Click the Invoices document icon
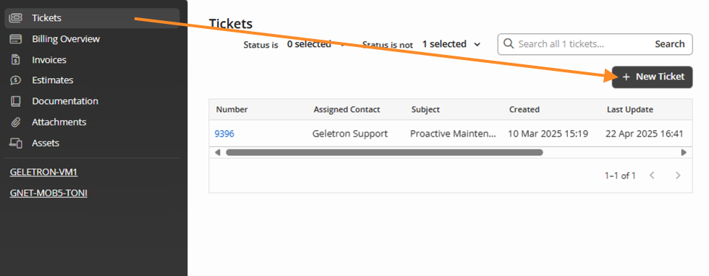This screenshot has height=276, width=709. coord(16,60)
